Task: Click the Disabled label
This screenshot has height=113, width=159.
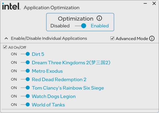Action: (x=60, y=26)
